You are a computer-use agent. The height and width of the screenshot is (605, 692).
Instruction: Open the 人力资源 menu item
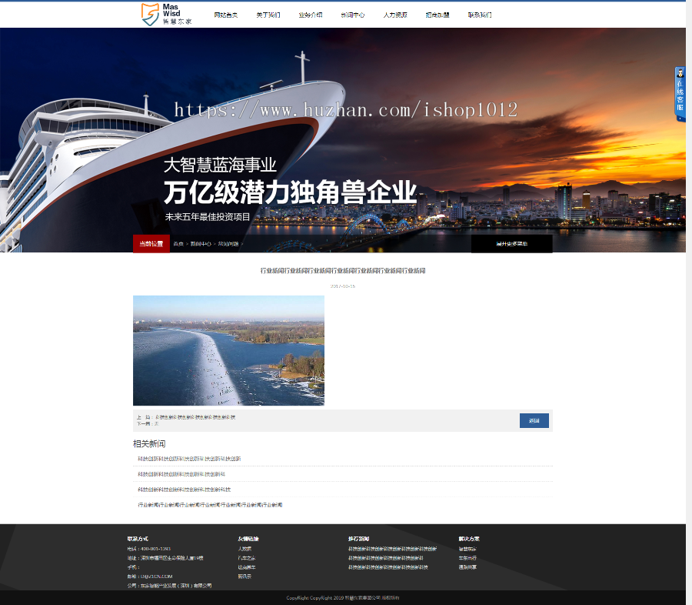tap(395, 15)
